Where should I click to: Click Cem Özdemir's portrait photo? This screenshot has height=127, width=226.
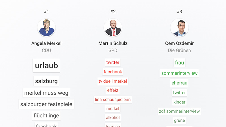(179, 28)
